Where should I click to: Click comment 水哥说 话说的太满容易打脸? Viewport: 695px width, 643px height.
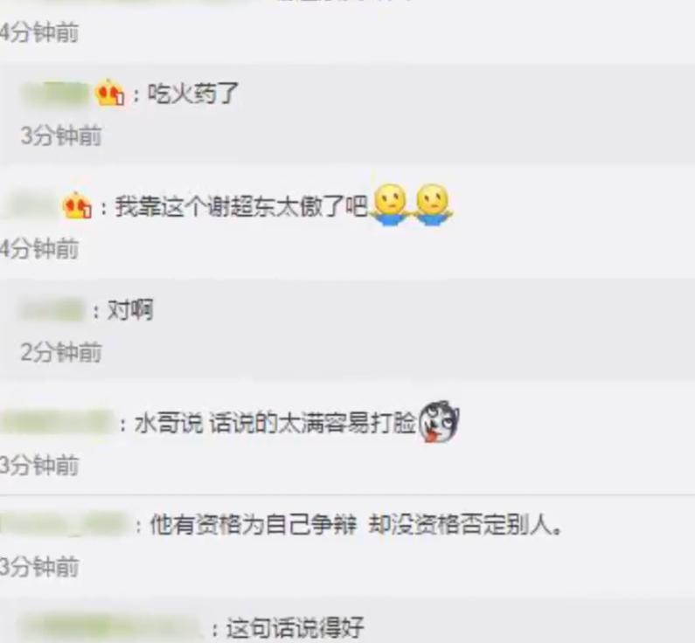click(x=275, y=424)
